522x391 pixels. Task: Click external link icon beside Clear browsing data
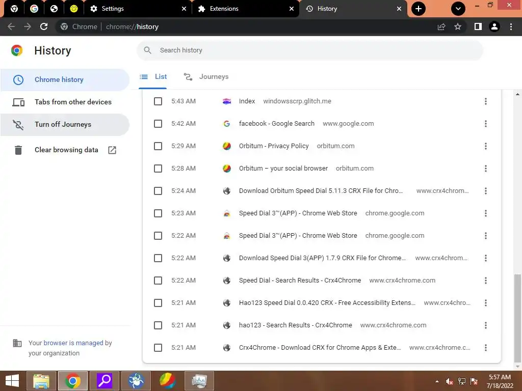112,150
